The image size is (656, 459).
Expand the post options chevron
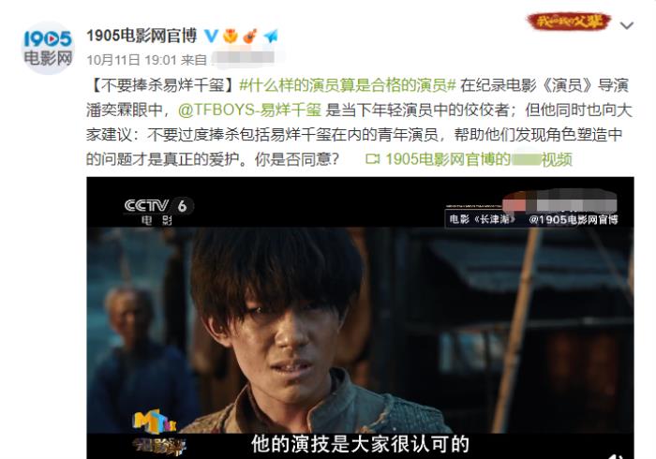626,25
